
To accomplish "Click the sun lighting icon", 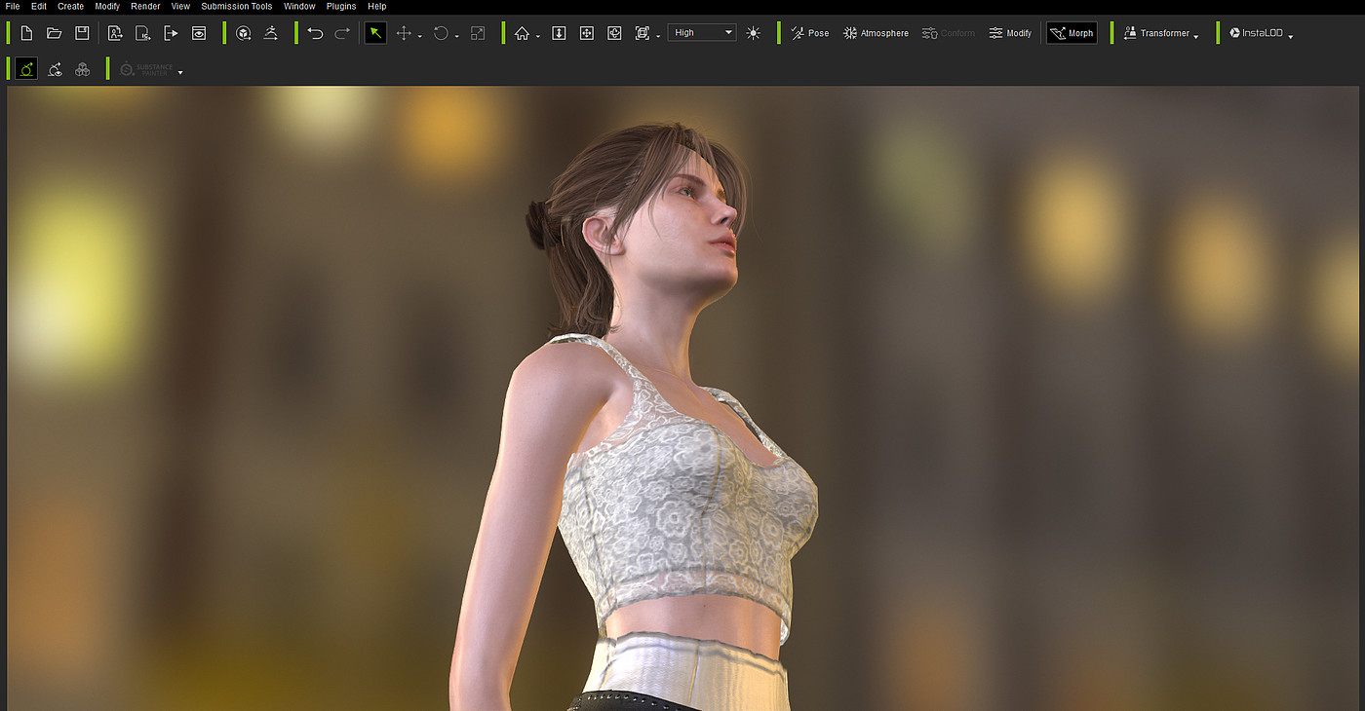I will point(753,33).
